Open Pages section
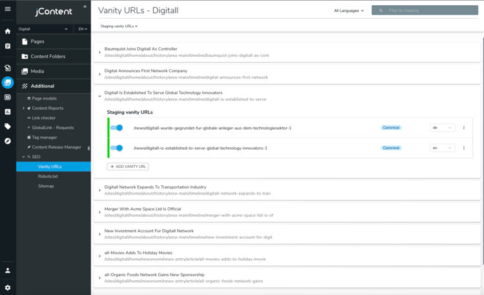The width and height of the screenshot is (484, 295). click(x=54, y=41)
